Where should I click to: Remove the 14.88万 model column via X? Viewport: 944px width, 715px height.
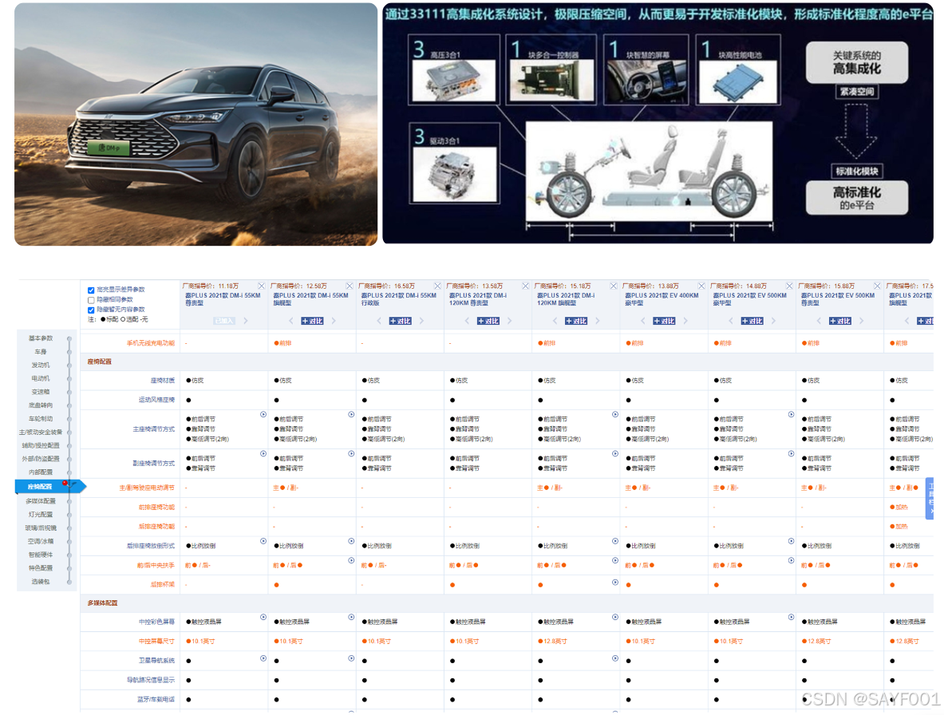[x=789, y=286]
